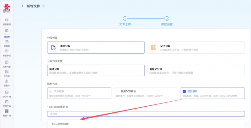Uncheck the 模型解析 checkbox
The width and height of the screenshot is (251, 128).
(184, 91)
